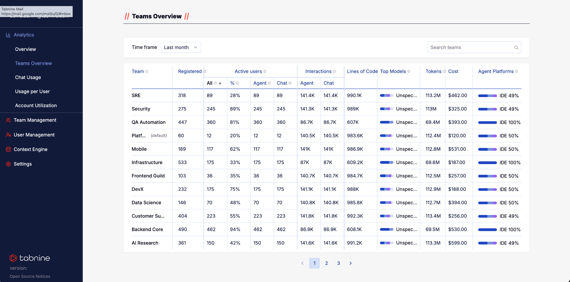The width and height of the screenshot is (570, 282).
Task: Click the Backend Core team name
Action: tap(147, 229)
